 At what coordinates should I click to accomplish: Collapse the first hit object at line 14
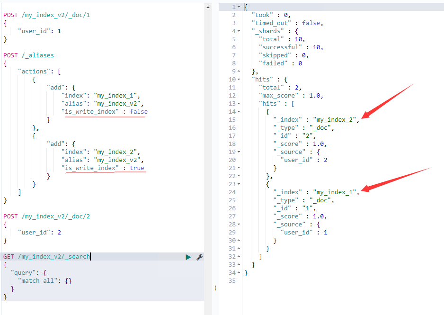tap(239, 112)
